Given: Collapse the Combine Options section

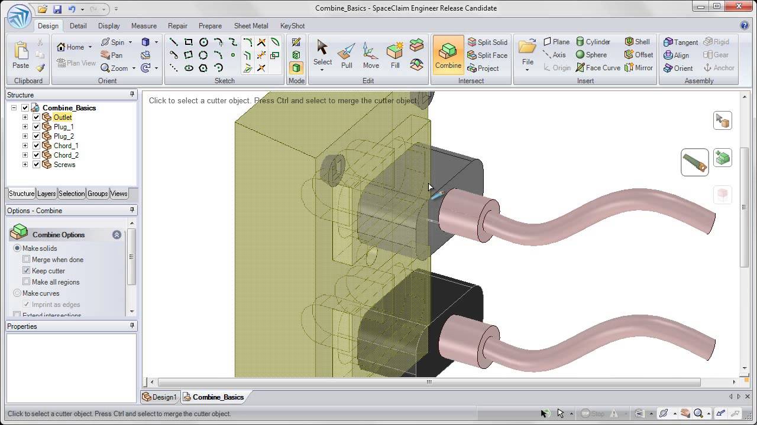Looking at the screenshot, I should (117, 235).
